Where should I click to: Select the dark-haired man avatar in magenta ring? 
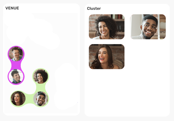(16, 77)
